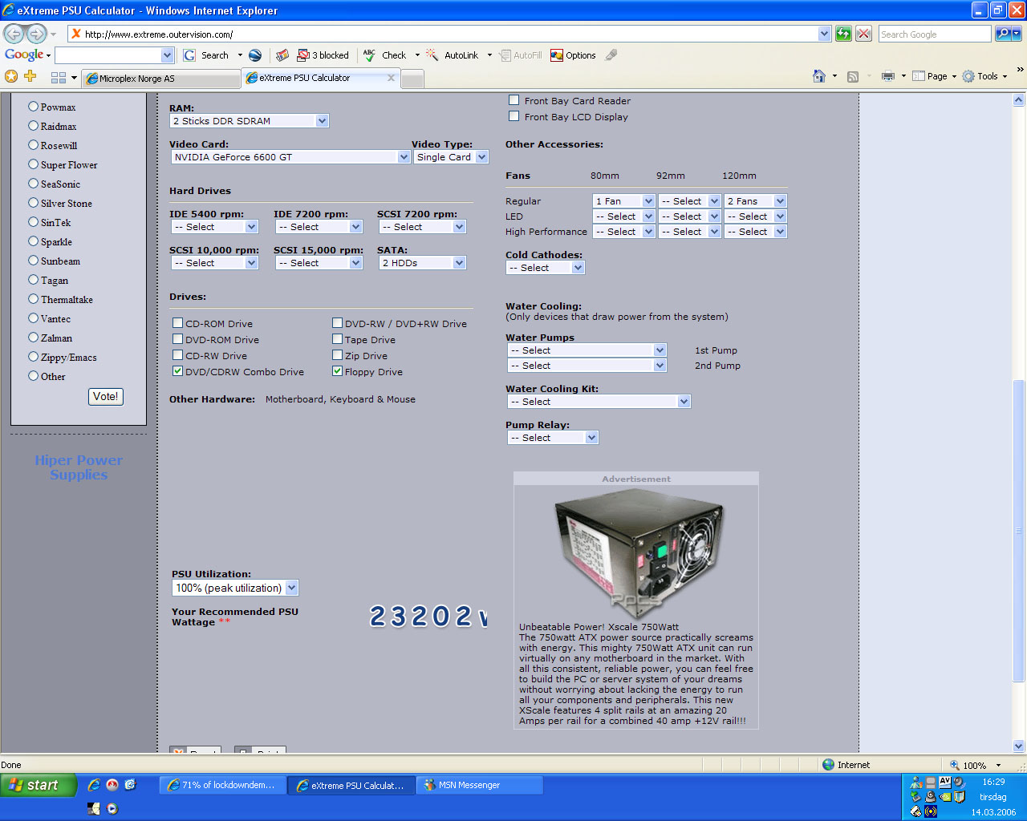This screenshot has width=1027, height=821.
Task: Enable the DVD-ROM Drive checkbox
Action: coord(178,339)
